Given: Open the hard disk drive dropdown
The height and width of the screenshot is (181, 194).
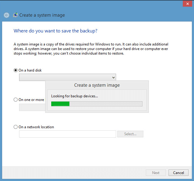Looking at the screenshot, I should pos(68,77).
